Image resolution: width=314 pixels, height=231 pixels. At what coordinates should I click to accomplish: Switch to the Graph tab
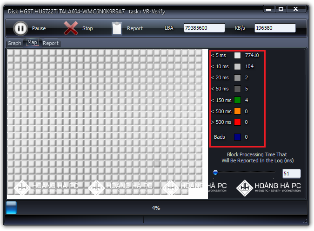(x=14, y=43)
